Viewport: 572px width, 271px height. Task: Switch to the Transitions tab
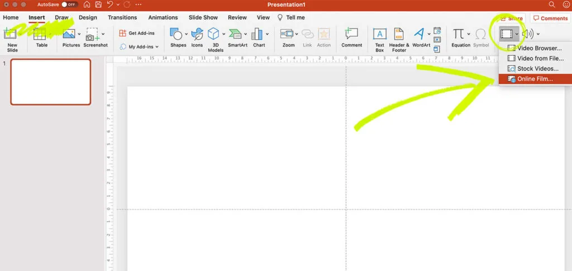pos(122,17)
